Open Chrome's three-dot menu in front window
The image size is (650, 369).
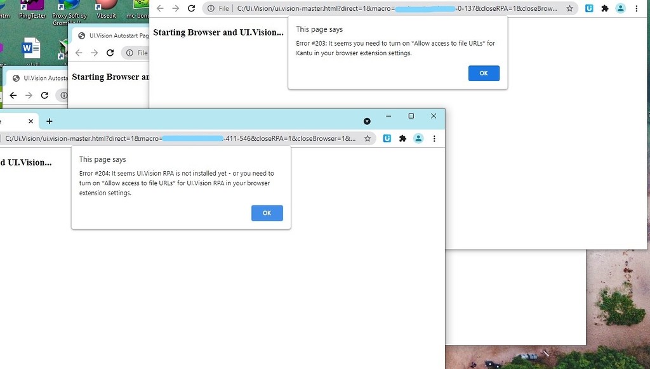tap(434, 138)
